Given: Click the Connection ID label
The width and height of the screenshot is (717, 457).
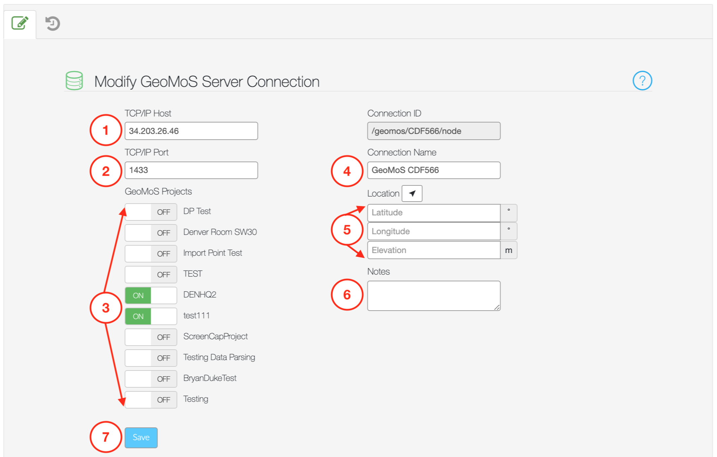Looking at the screenshot, I should click(x=394, y=113).
